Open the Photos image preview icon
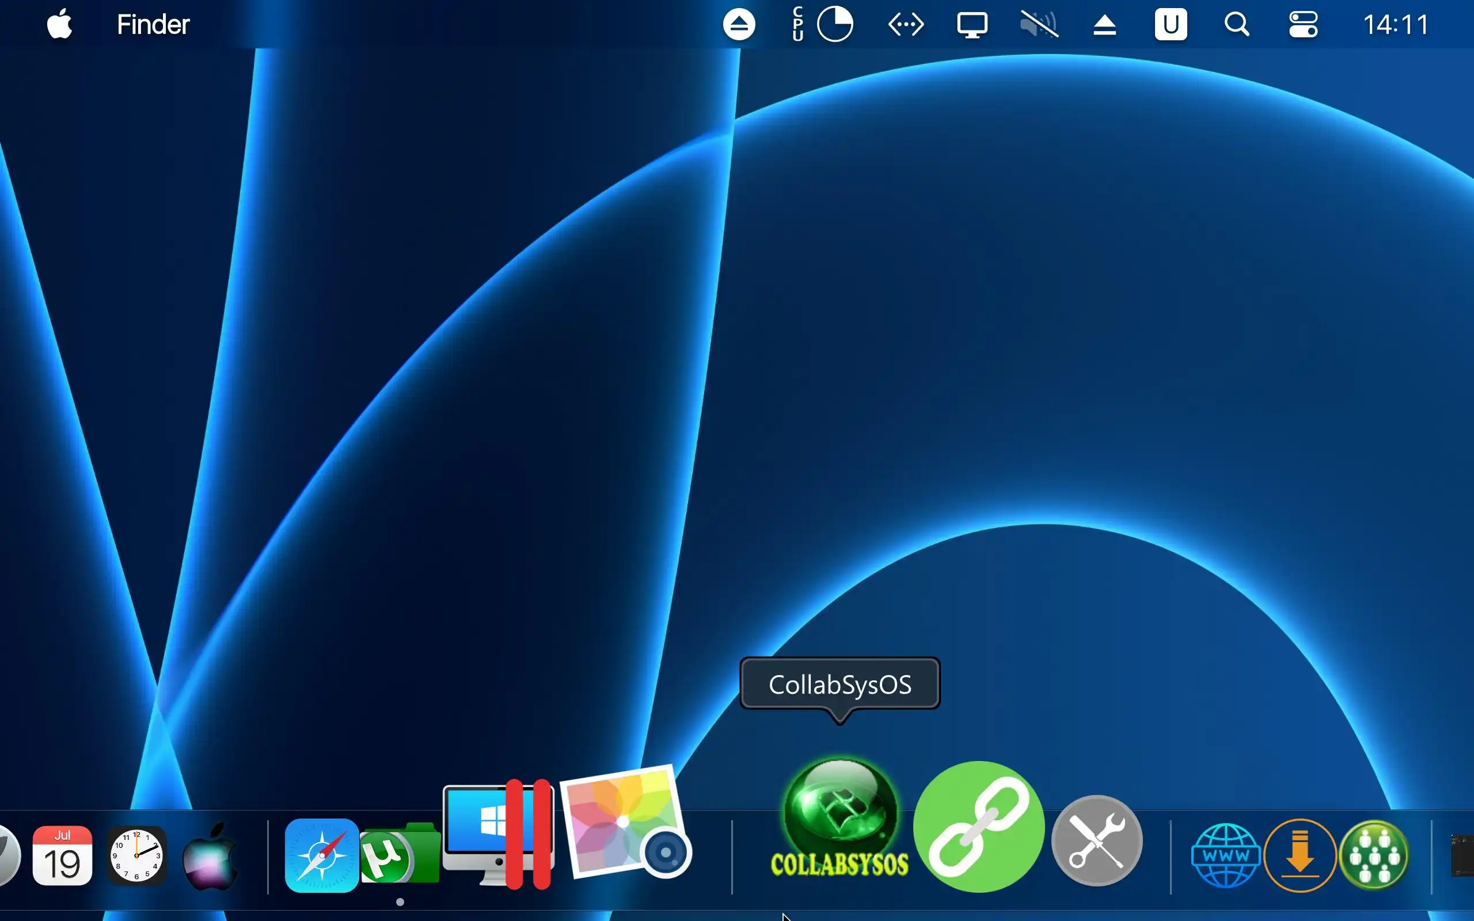The height and width of the screenshot is (921, 1474). point(625,823)
